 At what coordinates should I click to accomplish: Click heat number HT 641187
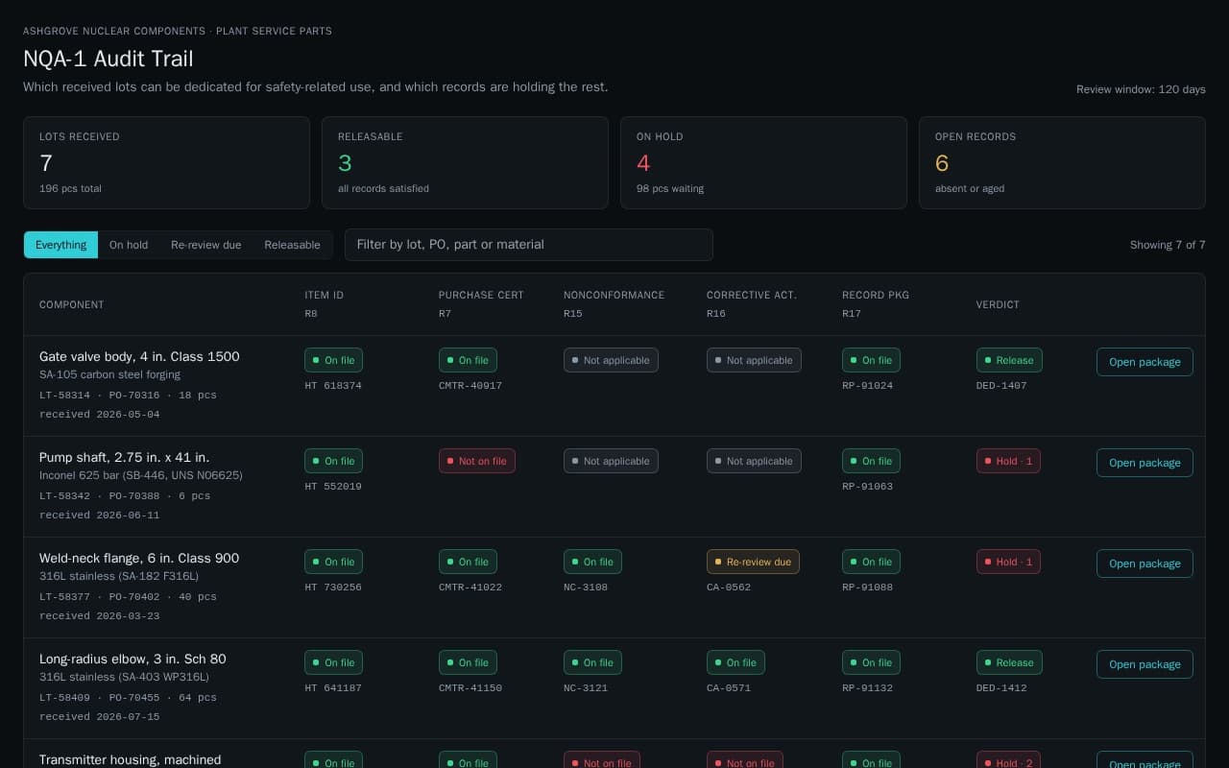333,687
